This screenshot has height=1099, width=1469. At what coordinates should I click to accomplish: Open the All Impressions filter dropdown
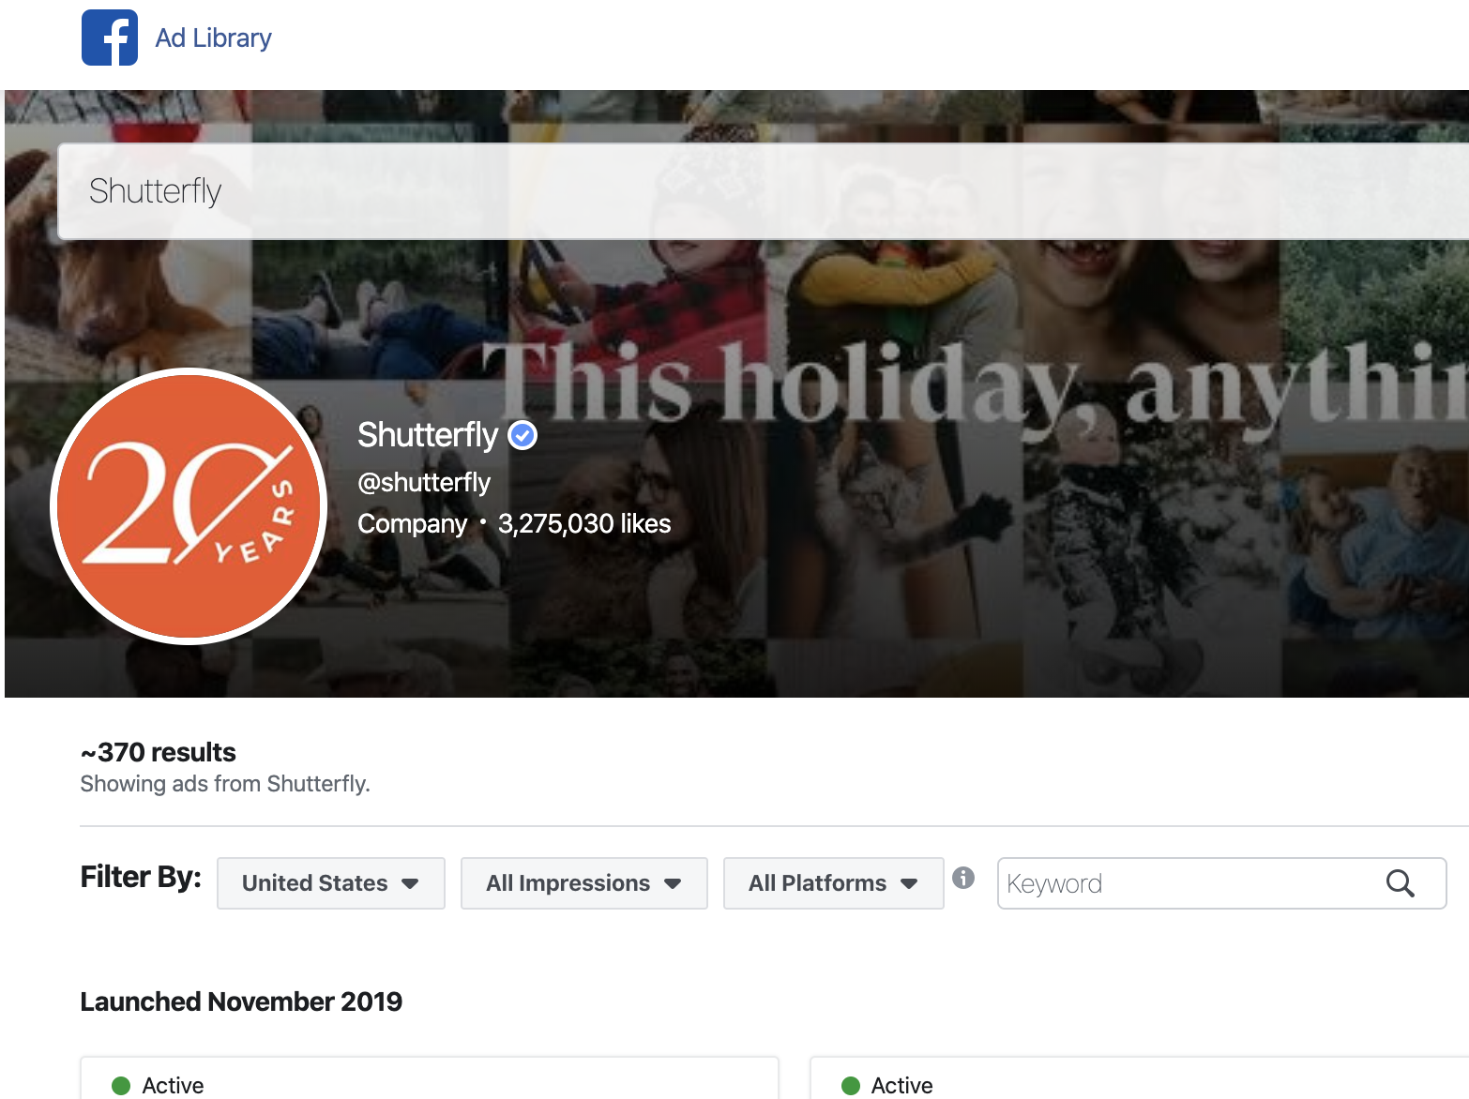pyautogui.click(x=584, y=883)
